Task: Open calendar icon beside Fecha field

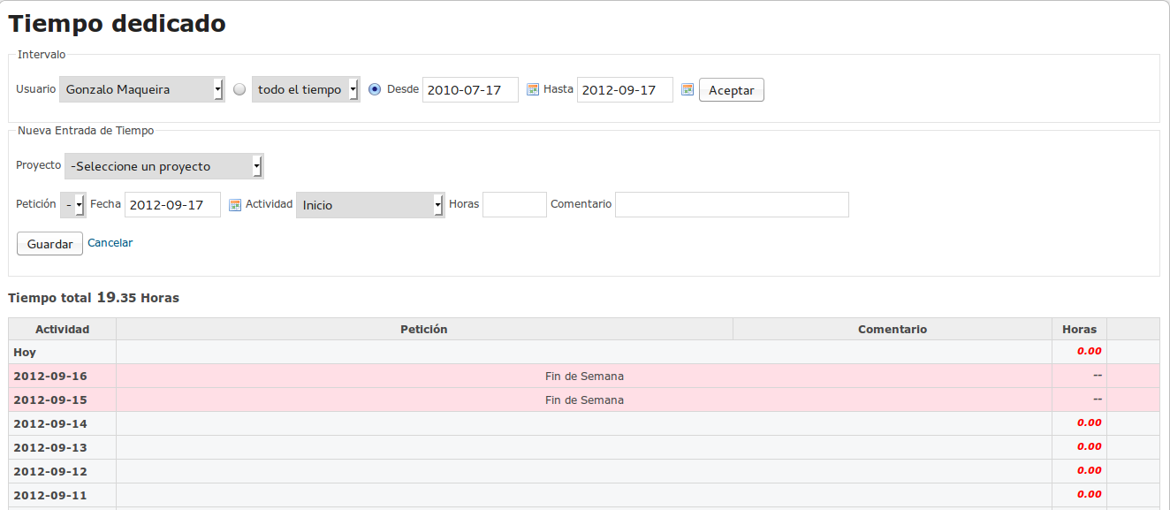Action: (234, 204)
